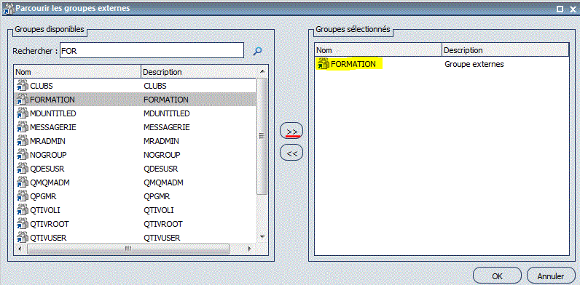Screen dimensions: 580x285
Task: Click the search magnifier icon
Action: point(257,51)
